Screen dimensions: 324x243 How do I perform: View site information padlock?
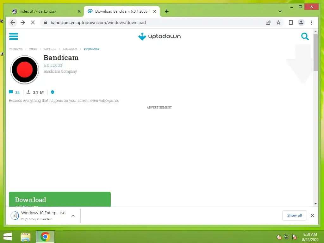point(46,22)
